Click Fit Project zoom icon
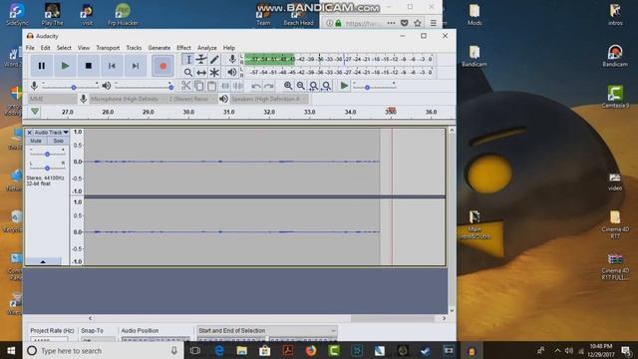Viewport: 638px width, 359px height. point(326,86)
